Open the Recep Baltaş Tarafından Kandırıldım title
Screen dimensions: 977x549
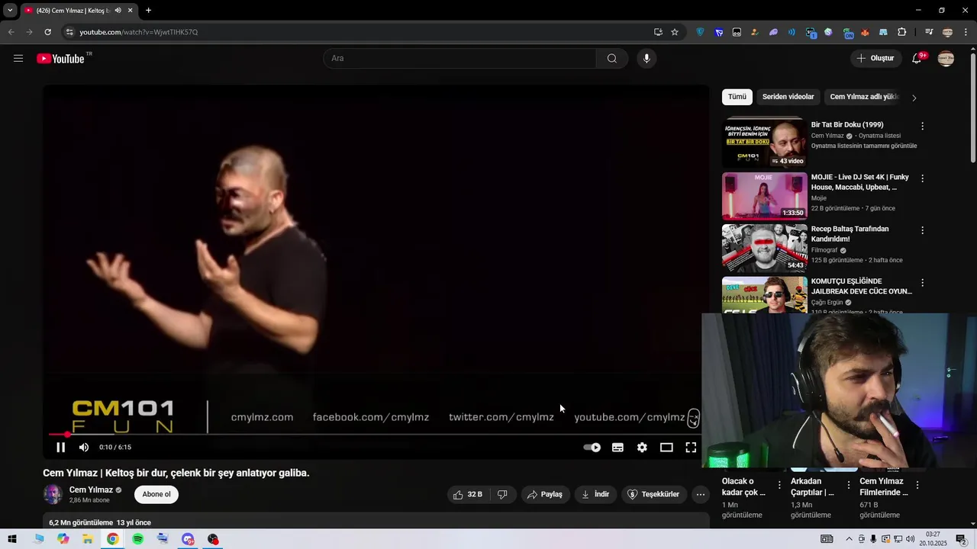pyautogui.click(x=850, y=234)
